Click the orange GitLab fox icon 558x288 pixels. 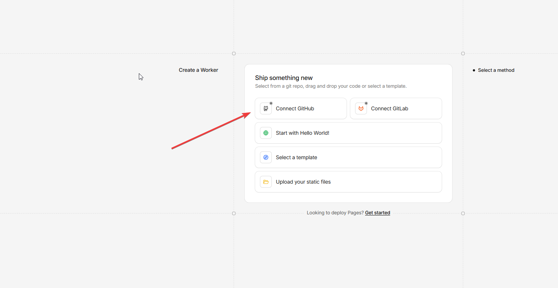[x=361, y=108]
